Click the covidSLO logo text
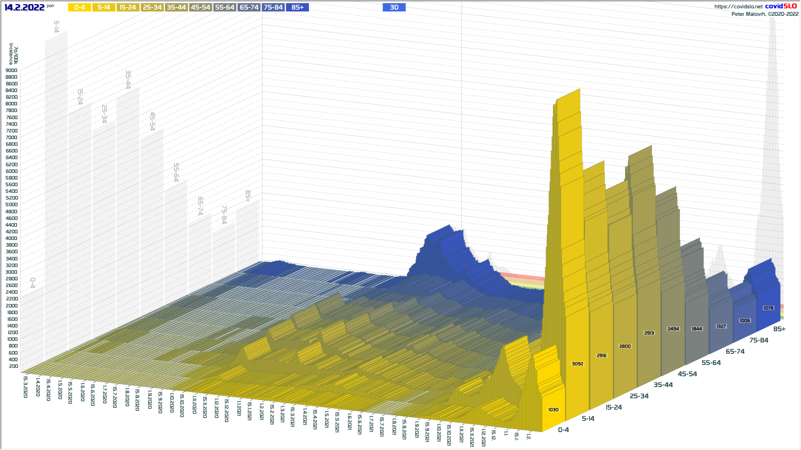Viewport: 801px width, 450px height. (x=781, y=6)
